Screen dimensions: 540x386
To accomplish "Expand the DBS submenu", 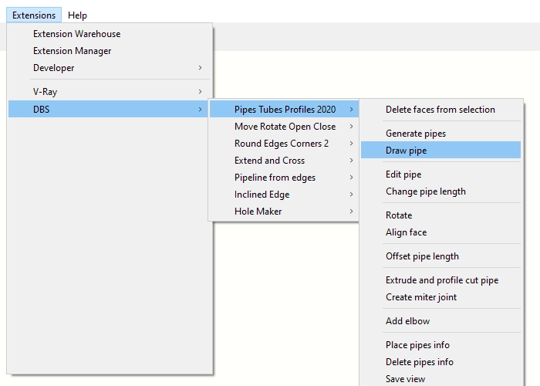I will [108, 109].
